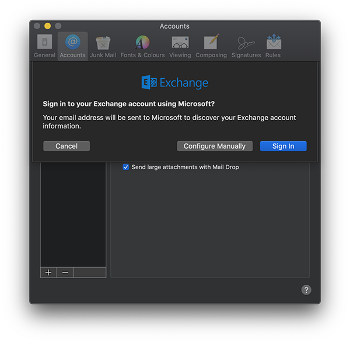This screenshot has height=343, width=350.
Task: Open Junk Mail preferences
Action: (103, 46)
